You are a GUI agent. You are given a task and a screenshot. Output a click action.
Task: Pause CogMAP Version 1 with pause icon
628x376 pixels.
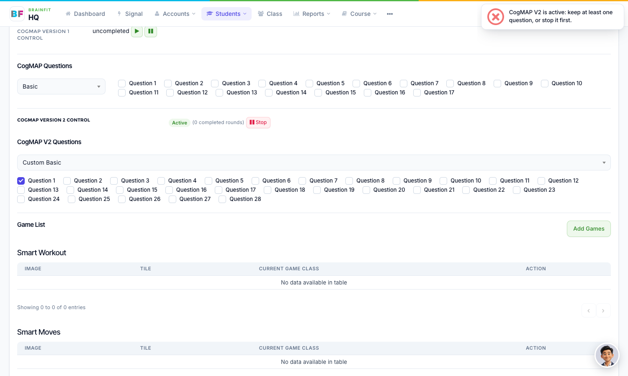point(151,31)
